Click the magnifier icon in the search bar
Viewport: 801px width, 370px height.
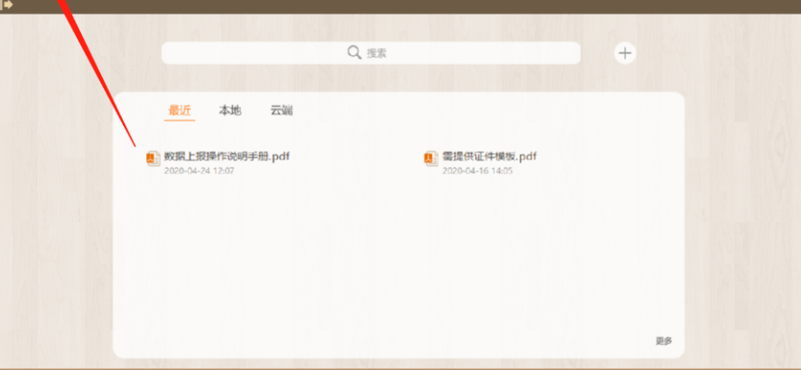tap(354, 52)
